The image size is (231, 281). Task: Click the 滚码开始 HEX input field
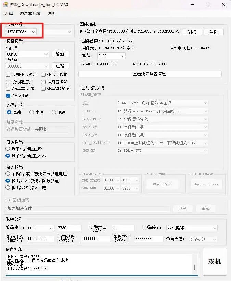41,239
